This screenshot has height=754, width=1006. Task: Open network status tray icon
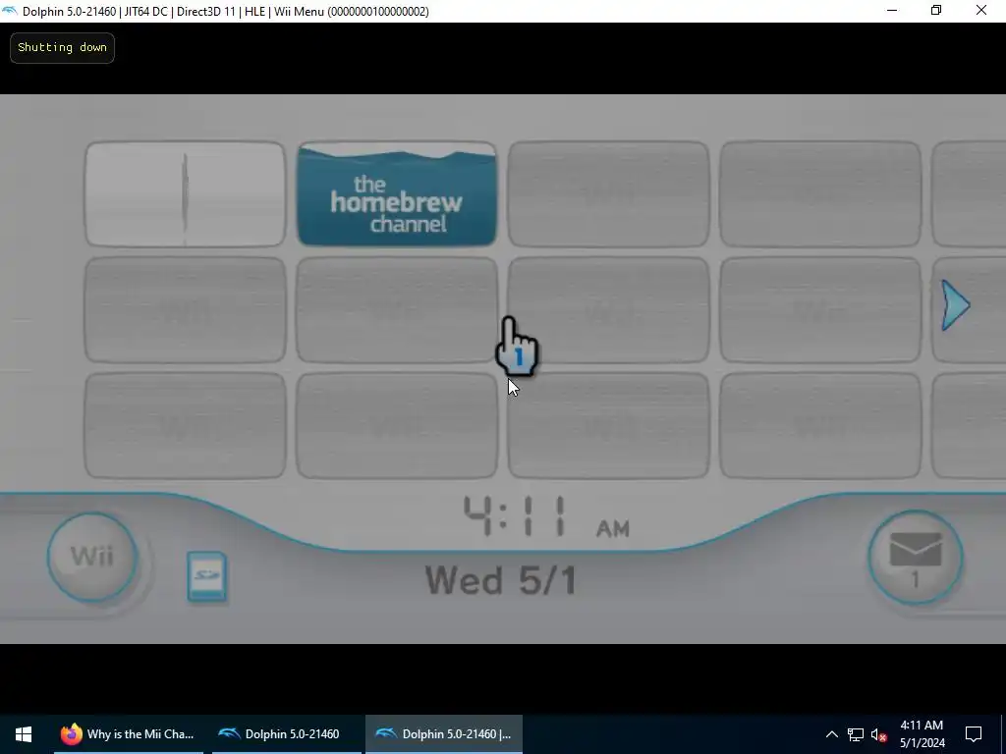click(x=856, y=734)
